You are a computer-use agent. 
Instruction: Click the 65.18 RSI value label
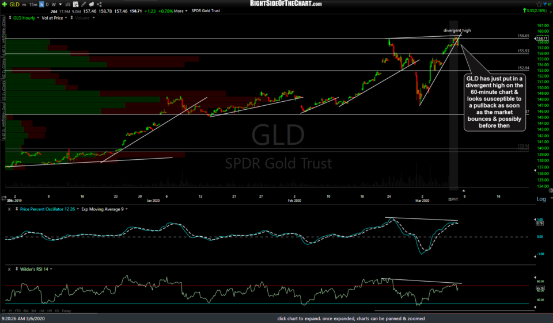pyautogui.click(x=540, y=288)
